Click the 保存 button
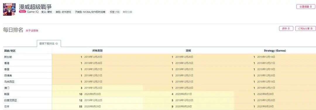Viewport: 316px width, 110px height. click(286, 29)
